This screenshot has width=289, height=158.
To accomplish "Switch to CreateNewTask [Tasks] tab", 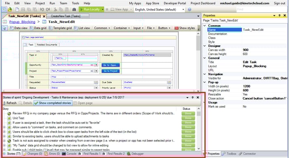I will tap(67, 16).
